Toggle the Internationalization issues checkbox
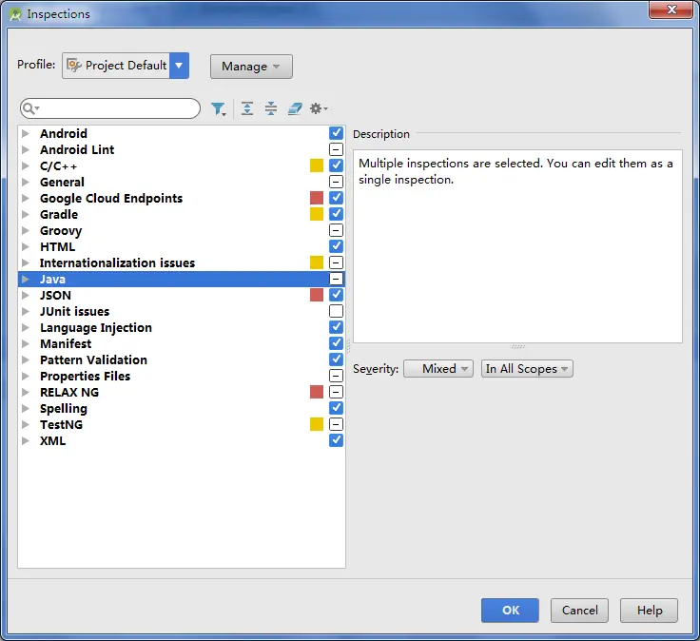This screenshot has height=641, width=700. [336, 262]
